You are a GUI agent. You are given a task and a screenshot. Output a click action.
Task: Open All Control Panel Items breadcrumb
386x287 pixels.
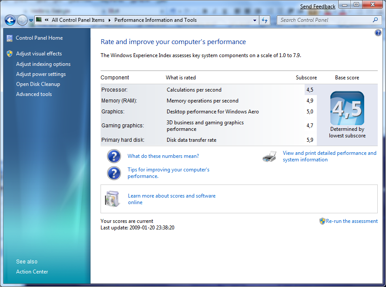point(78,20)
